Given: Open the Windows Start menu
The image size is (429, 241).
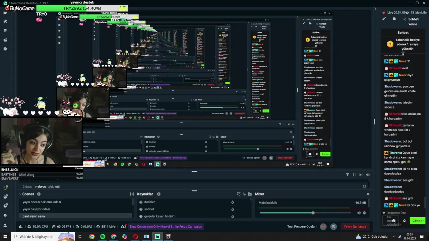Looking at the screenshot, I should pyautogui.click(x=5, y=237).
